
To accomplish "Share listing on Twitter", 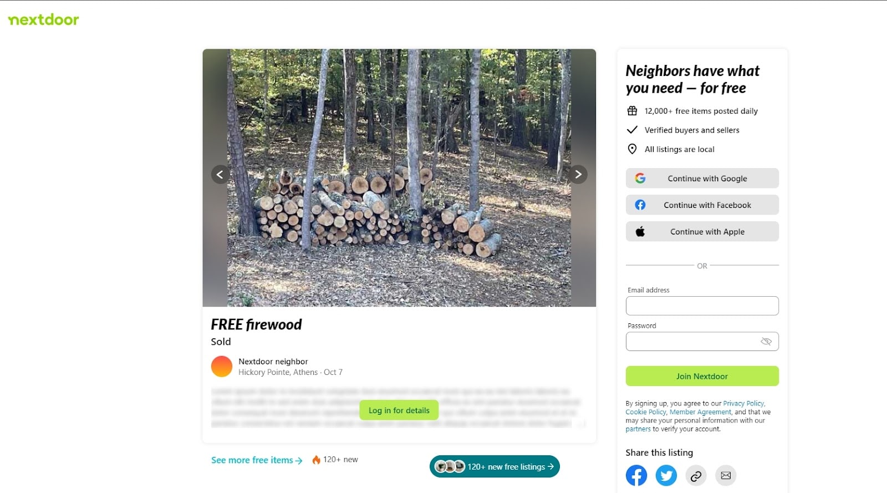I will point(666,475).
